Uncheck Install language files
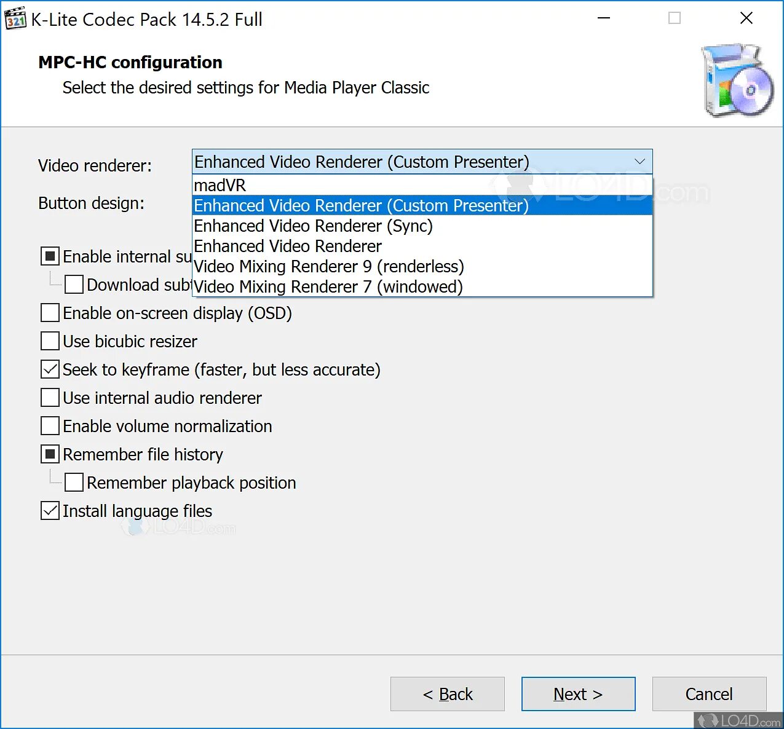784x729 pixels. point(50,511)
